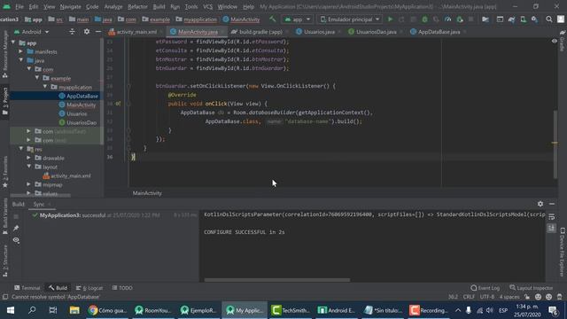Open the Terminal tool window
Screen dimensions: 567x319
[27, 288]
